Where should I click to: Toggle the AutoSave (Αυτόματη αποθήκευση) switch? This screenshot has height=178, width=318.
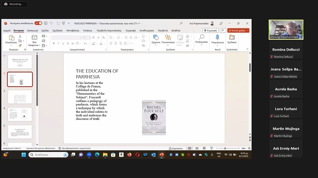38,23
